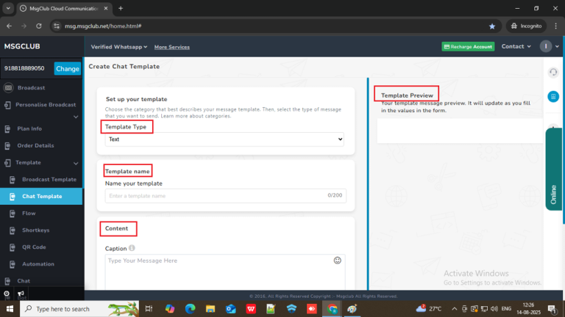Bookmark this page with star icon

pos(491,26)
